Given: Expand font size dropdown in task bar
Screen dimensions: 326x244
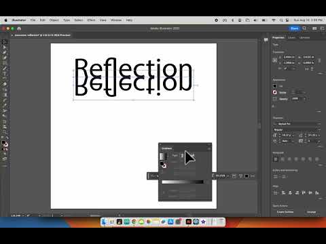Looking at the screenshot, I should [228, 176].
